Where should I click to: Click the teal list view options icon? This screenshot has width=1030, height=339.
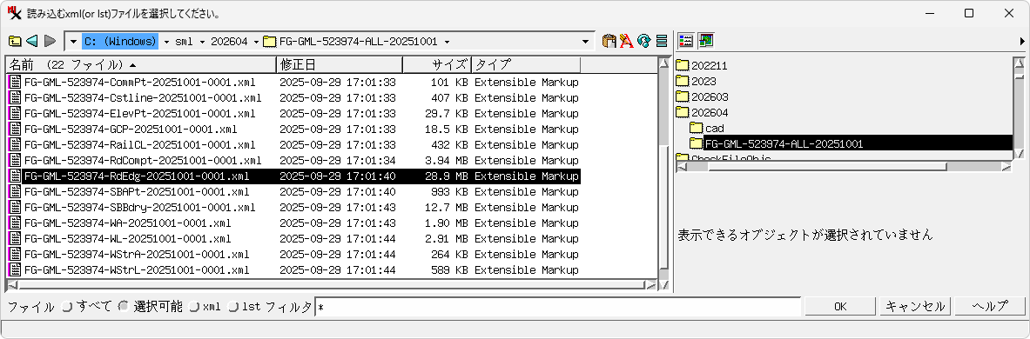tap(662, 42)
